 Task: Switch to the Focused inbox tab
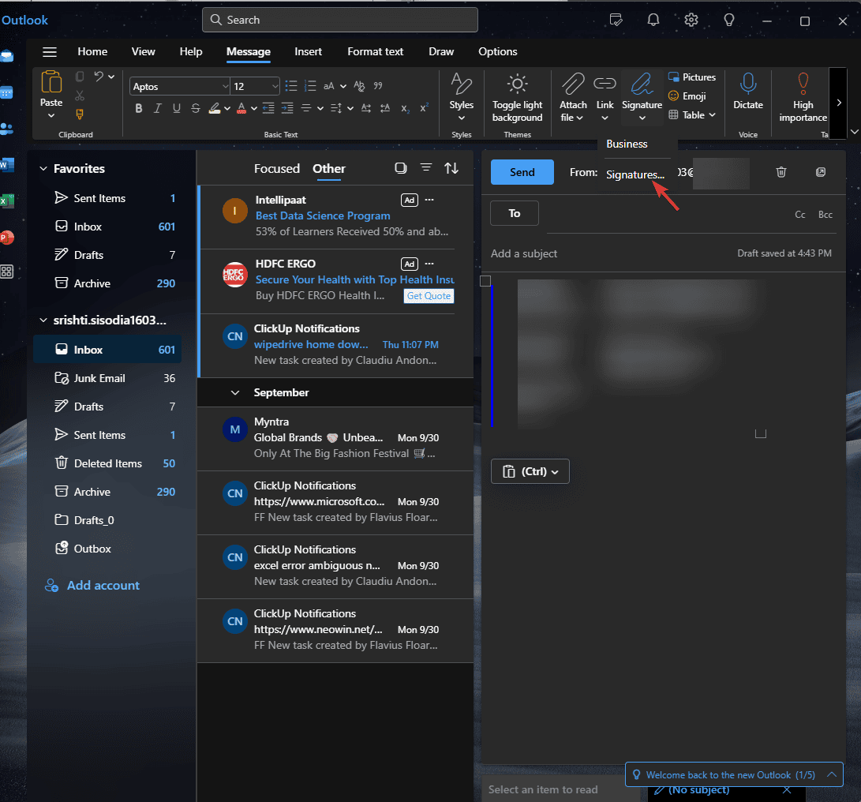tap(277, 169)
